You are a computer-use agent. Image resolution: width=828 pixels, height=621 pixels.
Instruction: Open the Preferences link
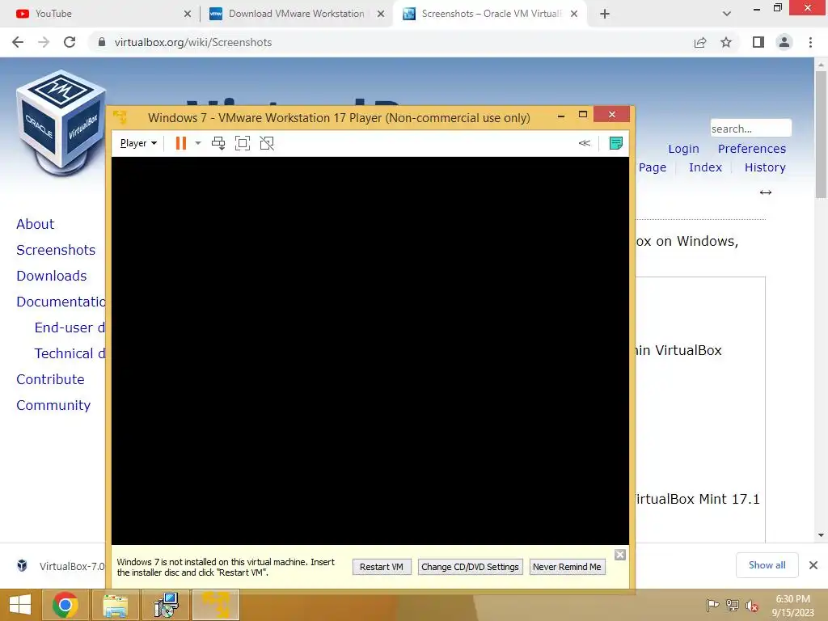(751, 149)
